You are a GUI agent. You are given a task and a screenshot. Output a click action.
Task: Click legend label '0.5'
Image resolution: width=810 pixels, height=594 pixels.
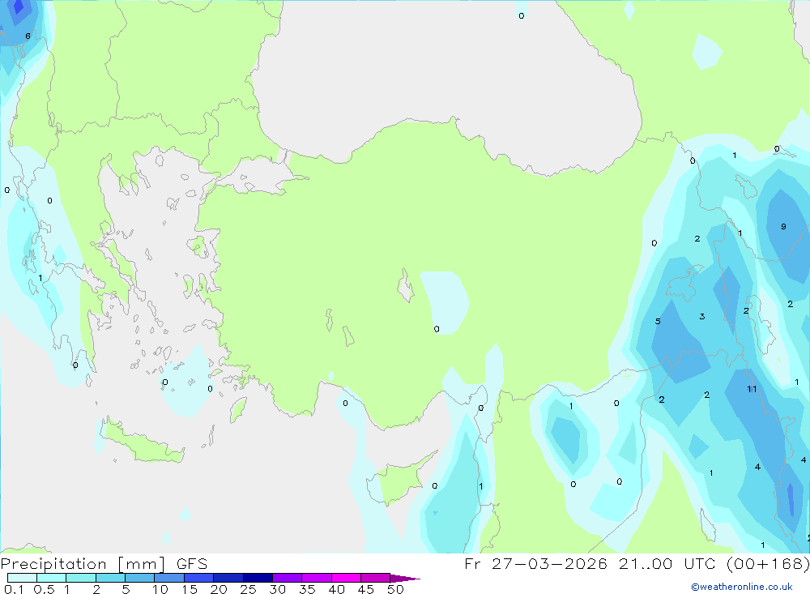click(x=44, y=589)
